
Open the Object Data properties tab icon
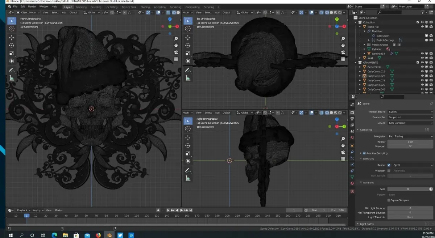[x=352, y=177]
